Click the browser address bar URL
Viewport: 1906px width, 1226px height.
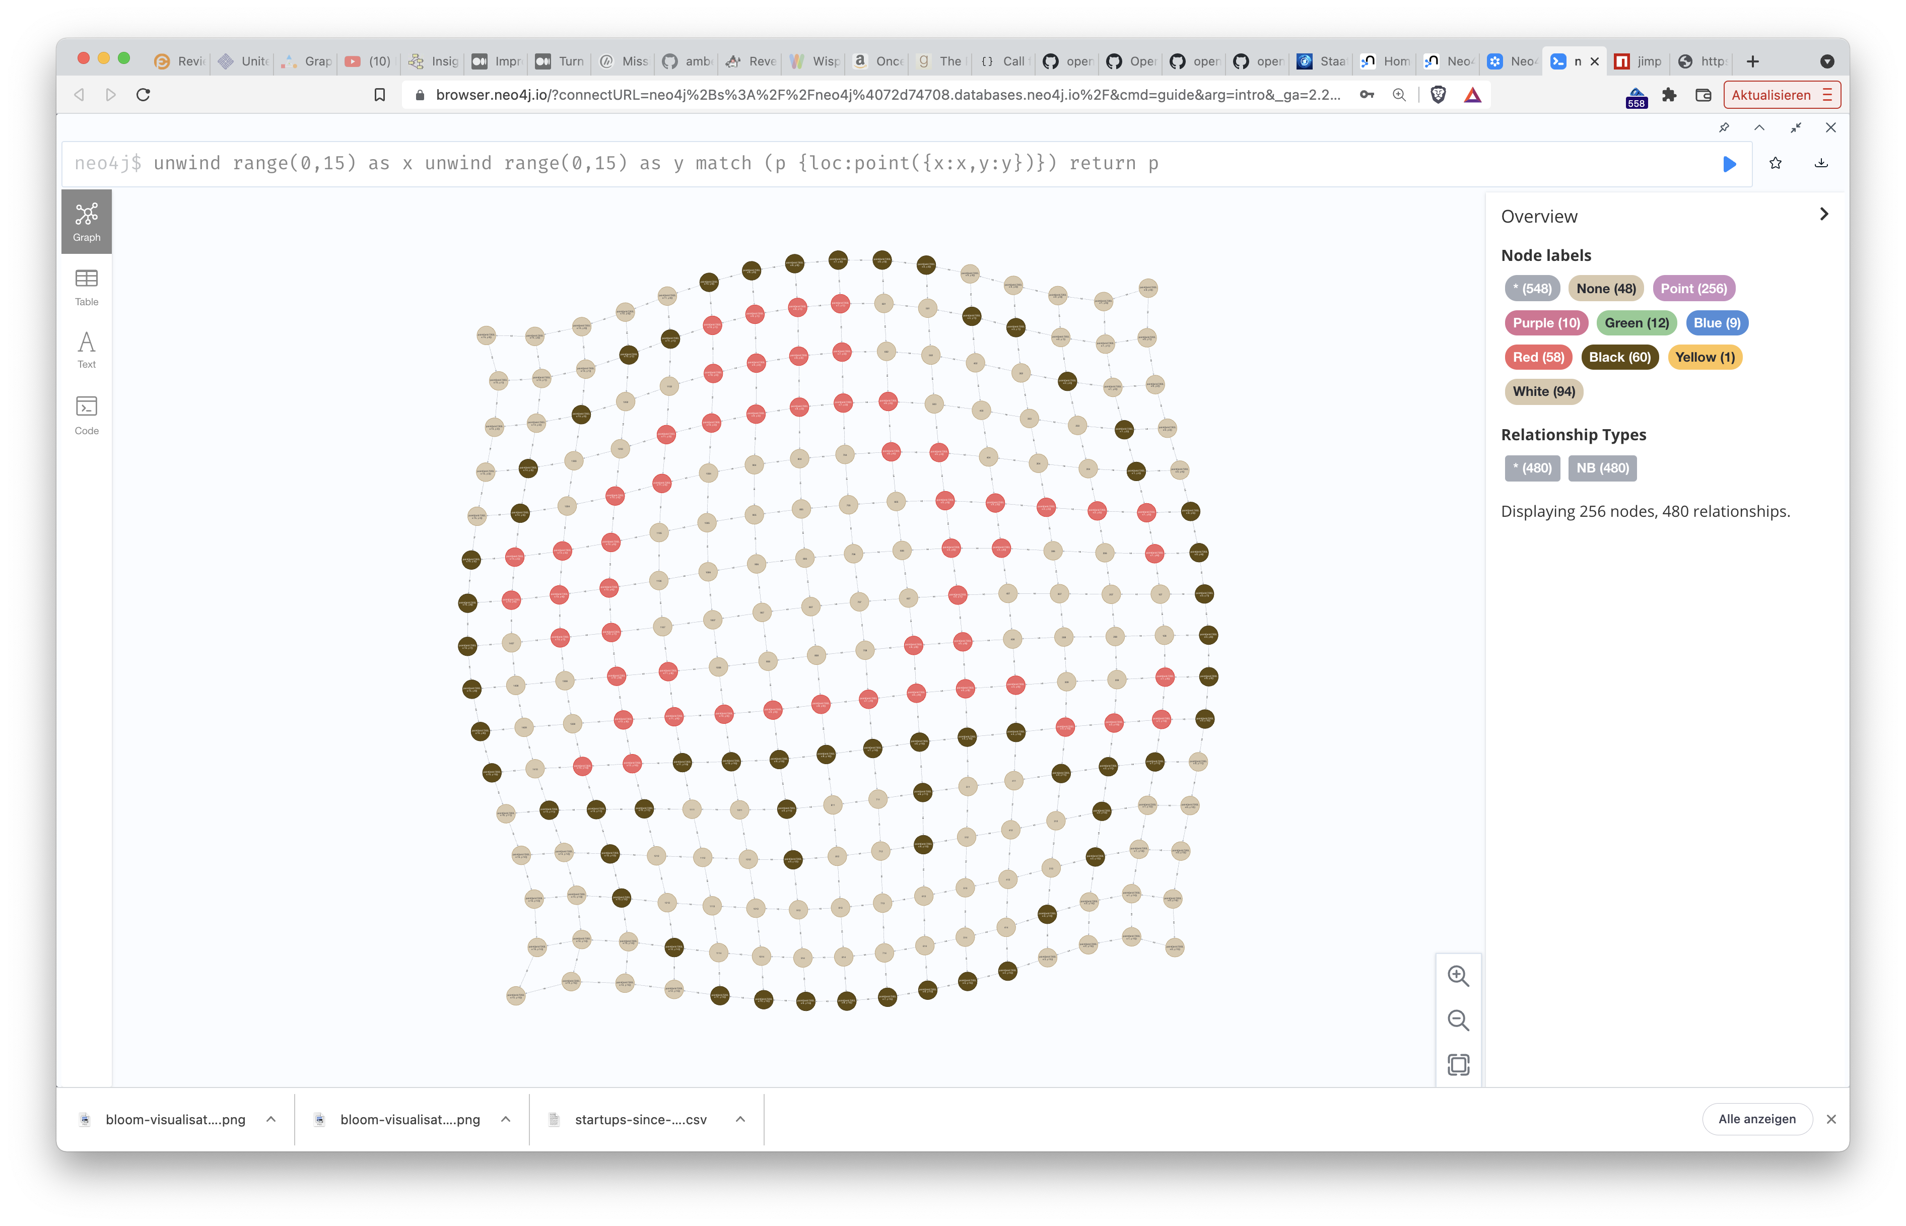tap(888, 95)
